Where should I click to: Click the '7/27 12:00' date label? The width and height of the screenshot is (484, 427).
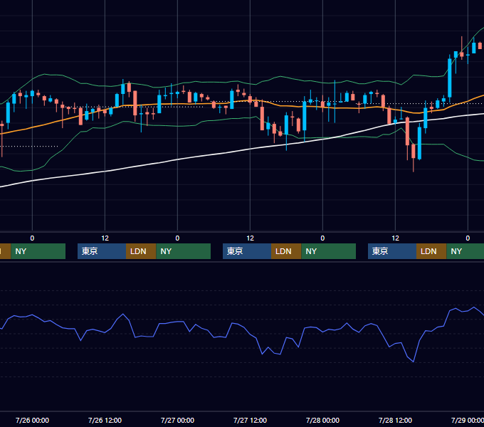coord(250,420)
